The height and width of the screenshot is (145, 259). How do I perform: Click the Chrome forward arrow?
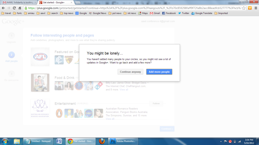coord(9,8)
